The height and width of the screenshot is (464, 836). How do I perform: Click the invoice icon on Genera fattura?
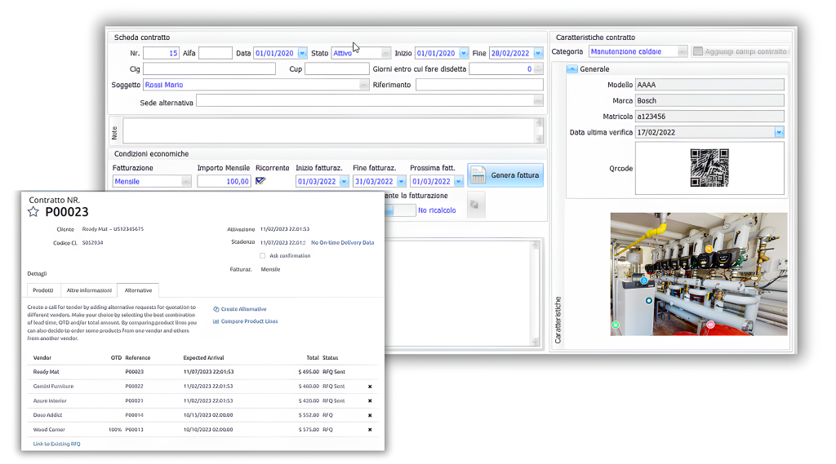coord(478,175)
